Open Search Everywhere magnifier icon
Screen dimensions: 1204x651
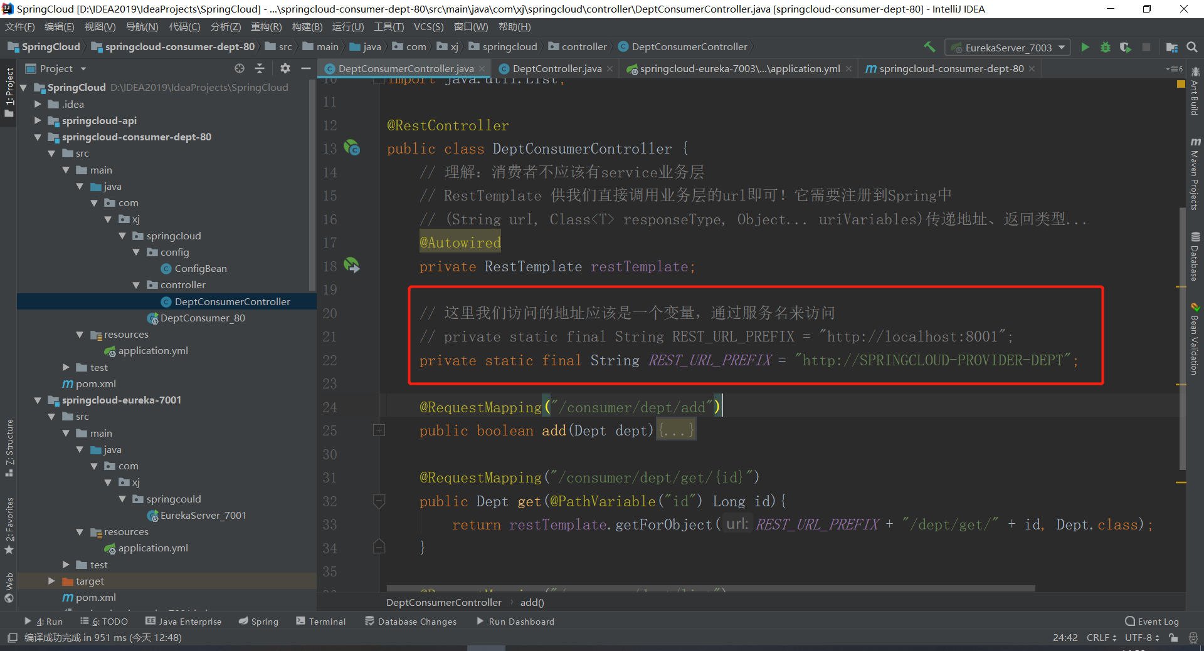click(x=1192, y=47)
